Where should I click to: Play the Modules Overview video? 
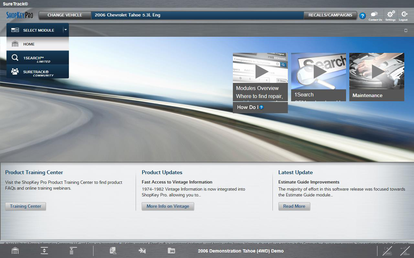click(x=261, y=71)
